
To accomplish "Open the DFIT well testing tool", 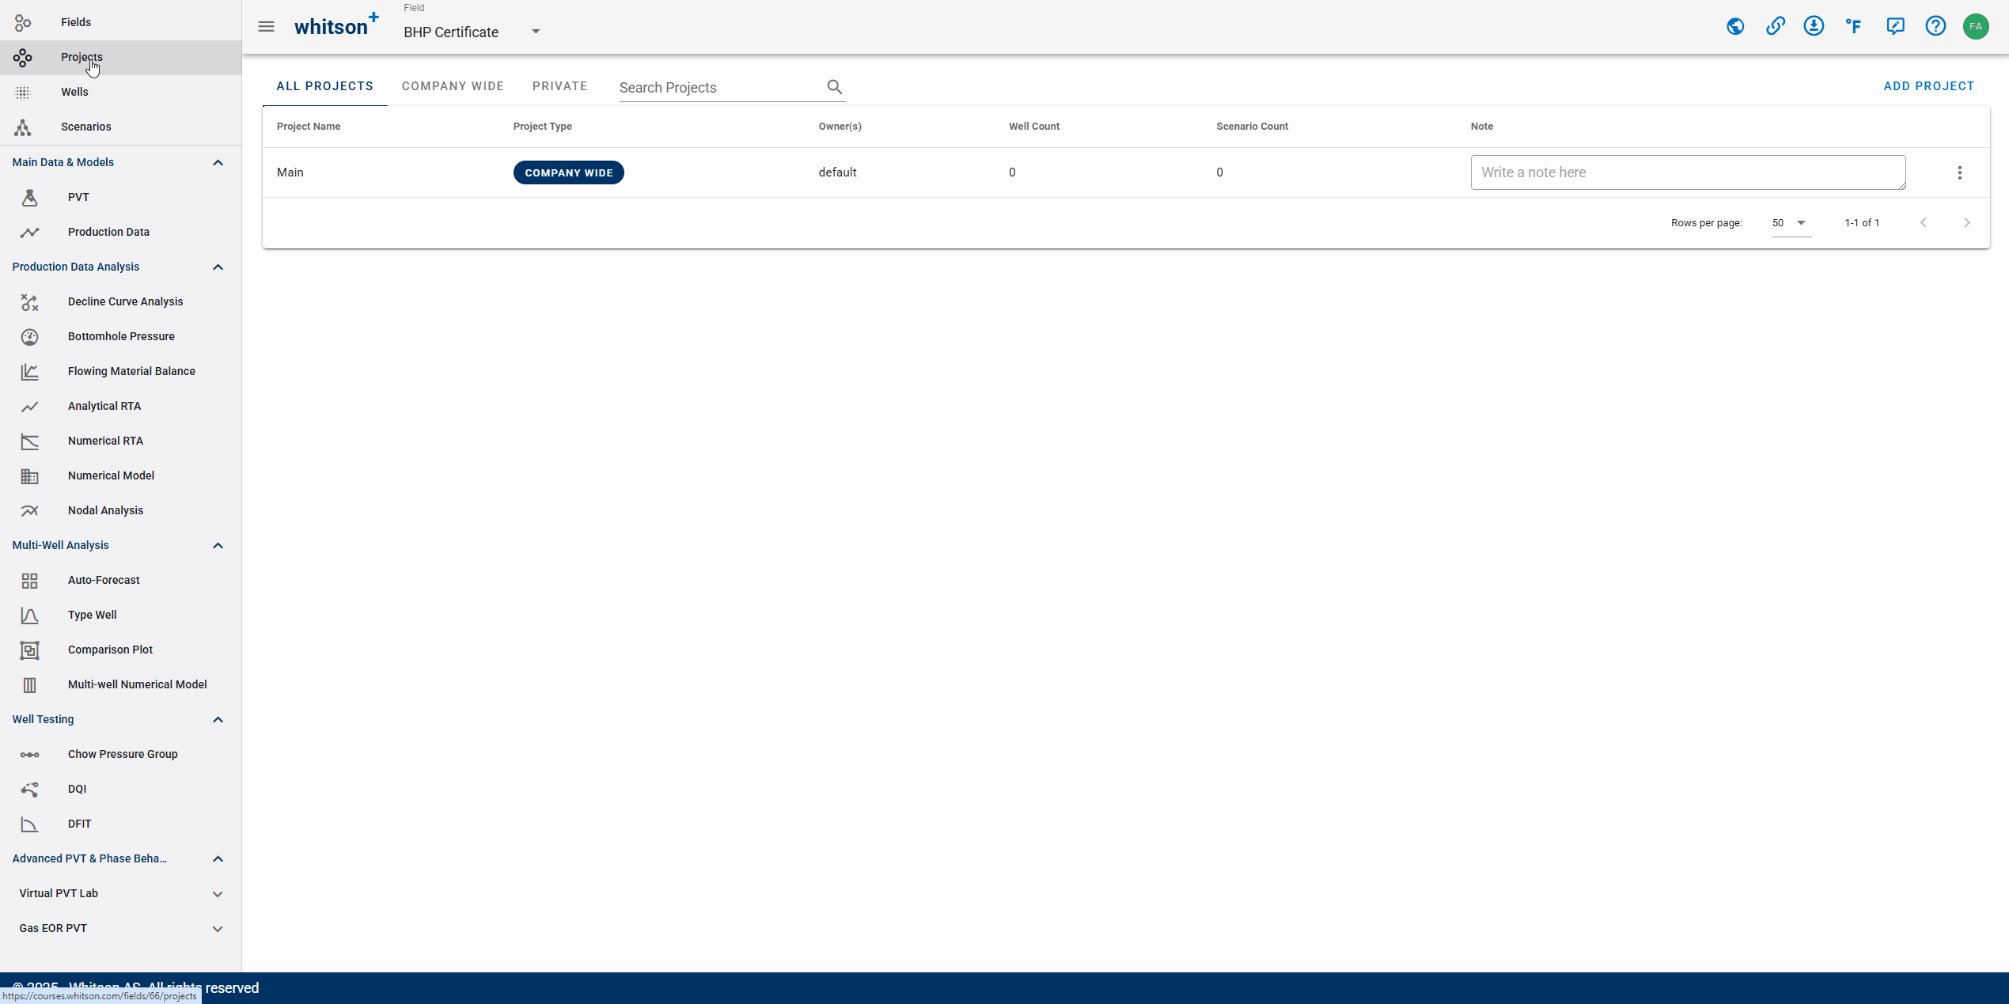I will (79, 824).
